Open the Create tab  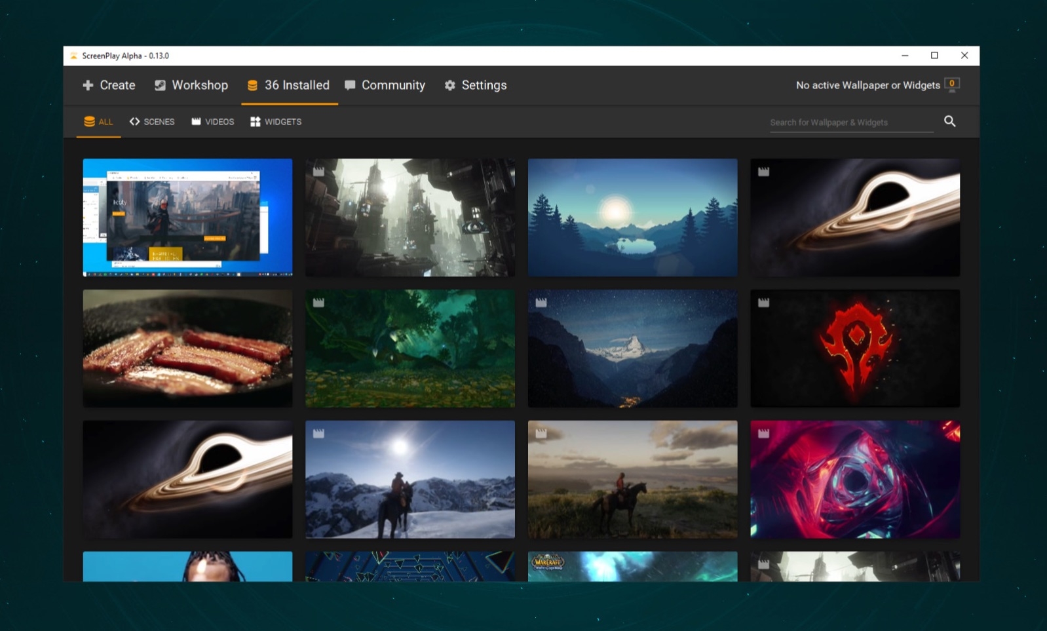tap(109, 85)
